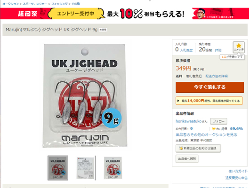The image size is (249, 188).
Task: Click the star watch-list icon
Action: pos(239,46)
